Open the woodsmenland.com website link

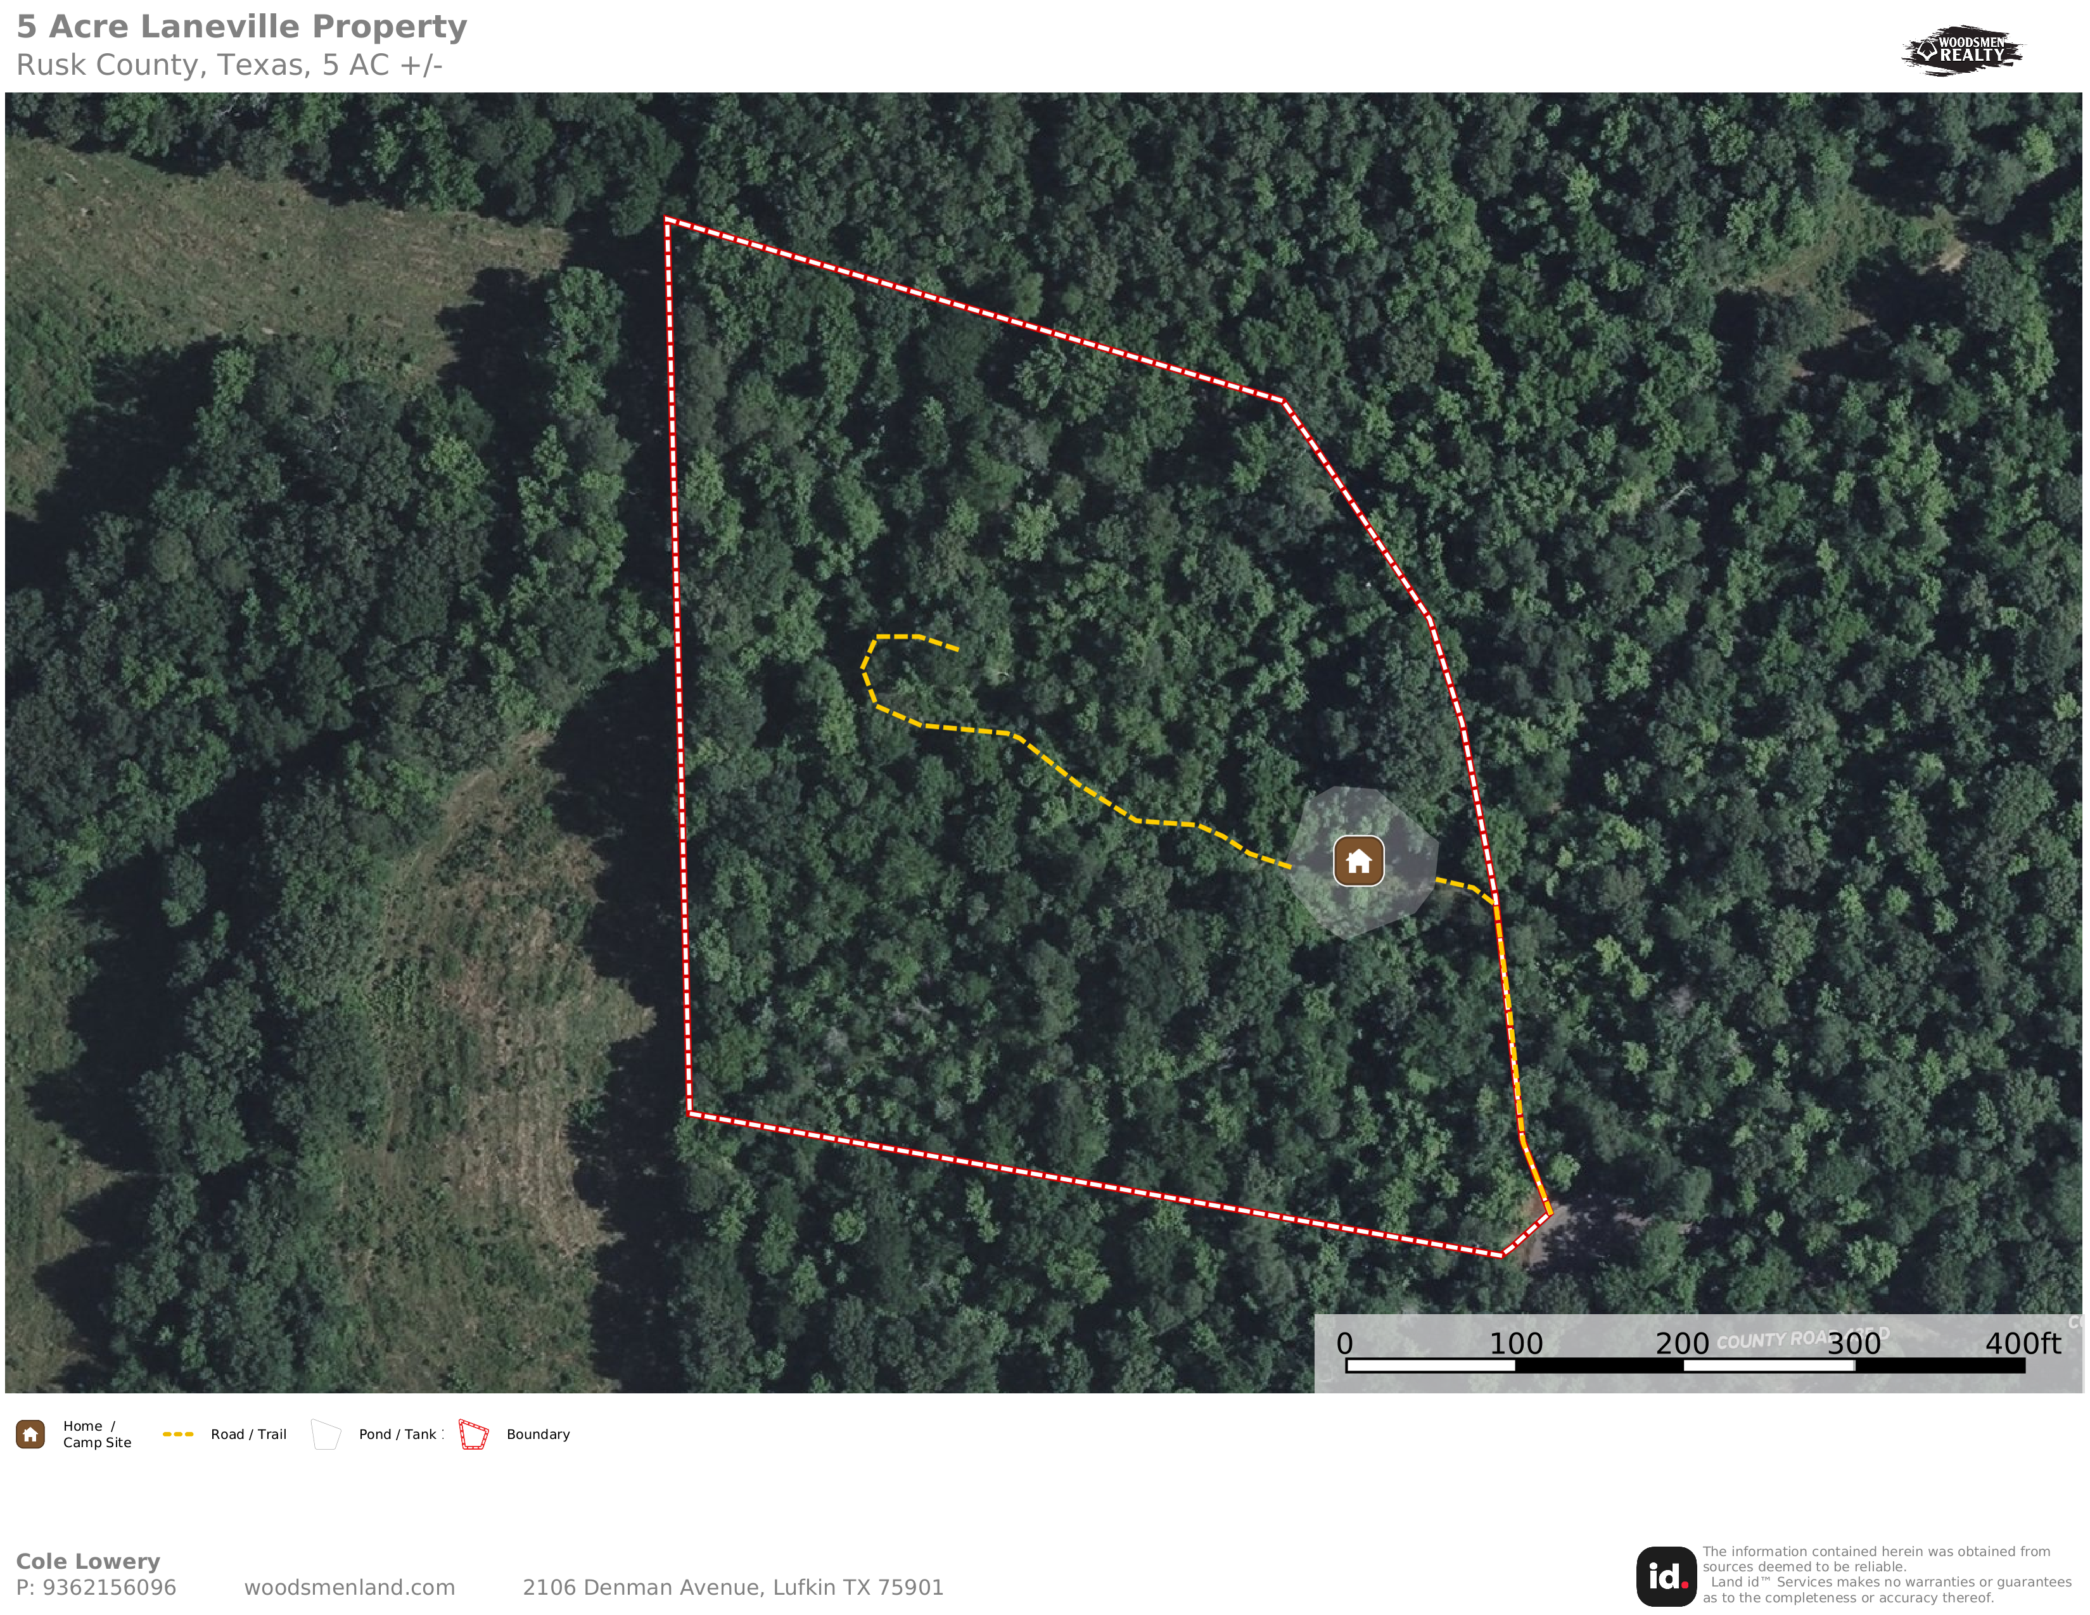click(x=349, y=1587)
